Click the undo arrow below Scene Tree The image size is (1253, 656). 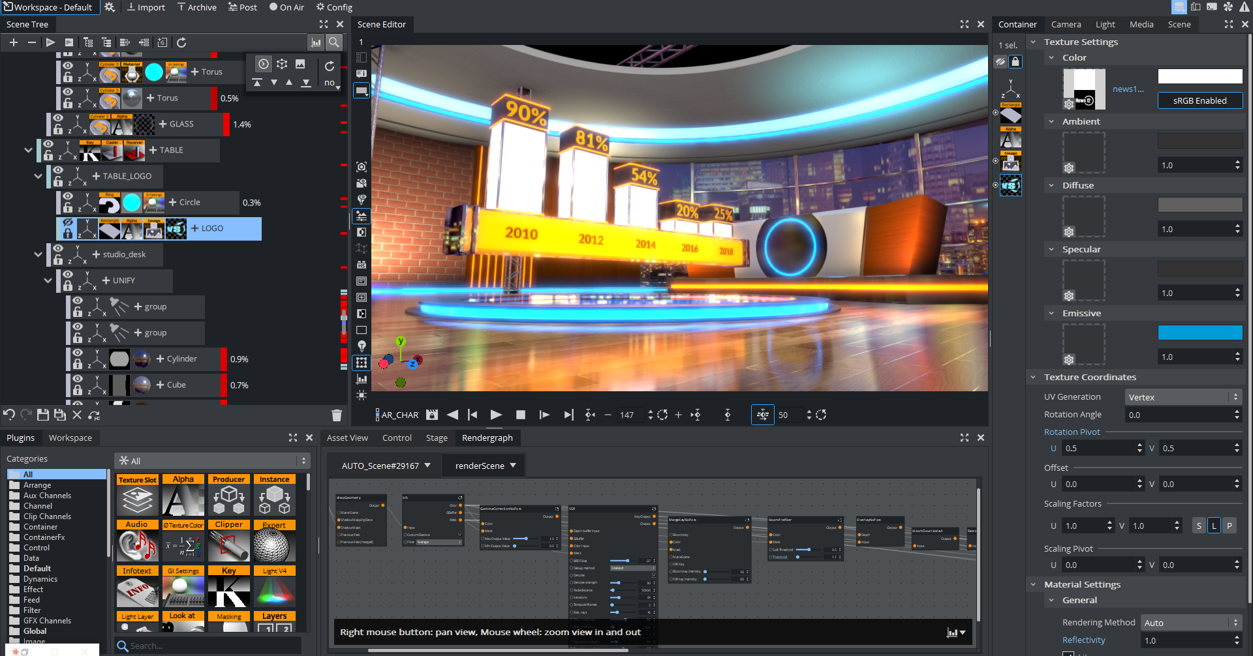[9, 414]
